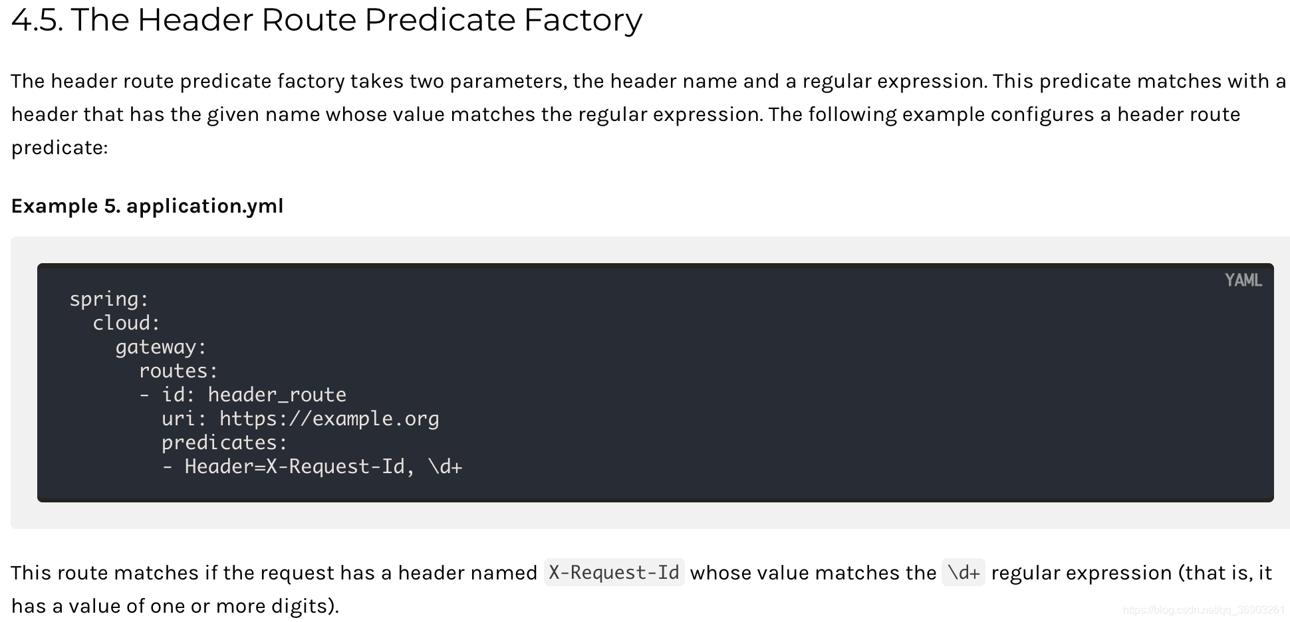
Task: Click the code line 'gateway:'
Action: (x=161, y=347)
